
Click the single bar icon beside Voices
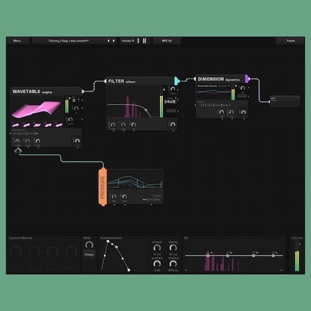click(x=138, y=41)
